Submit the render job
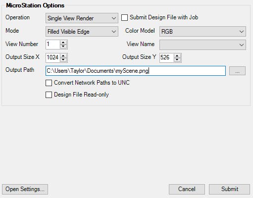The width and height of the screenshot is (253, 198). click(x=230, y=189)
